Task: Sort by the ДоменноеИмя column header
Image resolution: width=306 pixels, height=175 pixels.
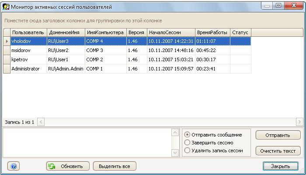Action: tap(66, 33)
